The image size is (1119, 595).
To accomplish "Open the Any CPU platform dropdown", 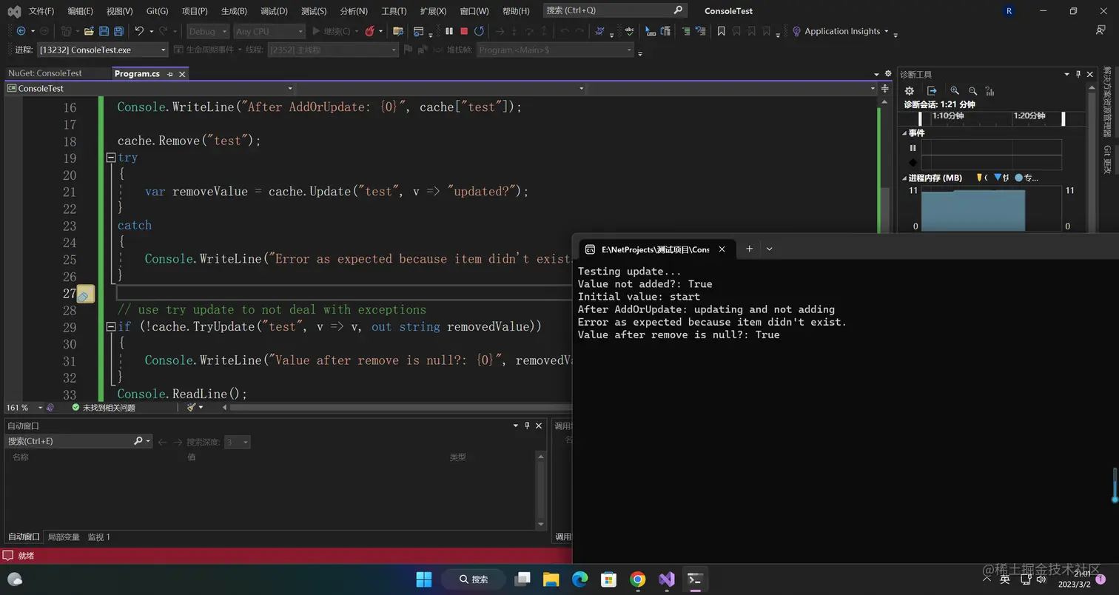I will (269, 31).
